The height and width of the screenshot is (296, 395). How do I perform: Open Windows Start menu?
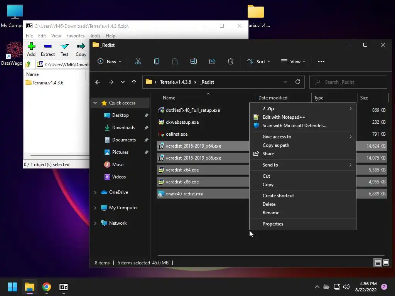pos(12,287)
